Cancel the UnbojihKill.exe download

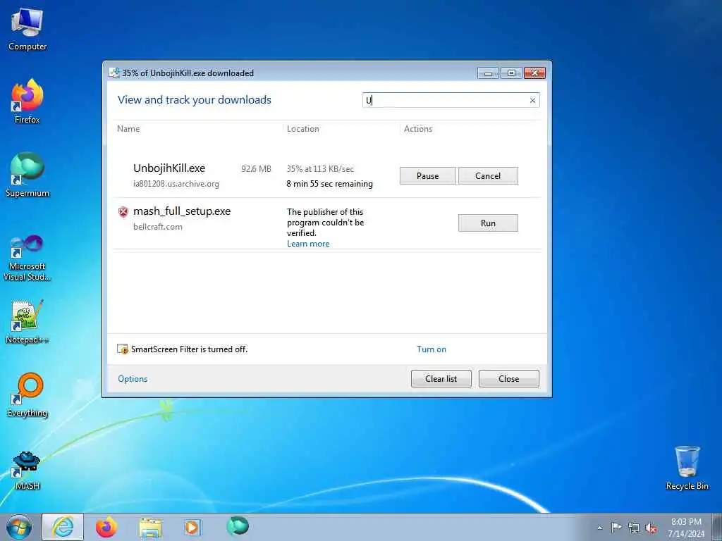488,175
